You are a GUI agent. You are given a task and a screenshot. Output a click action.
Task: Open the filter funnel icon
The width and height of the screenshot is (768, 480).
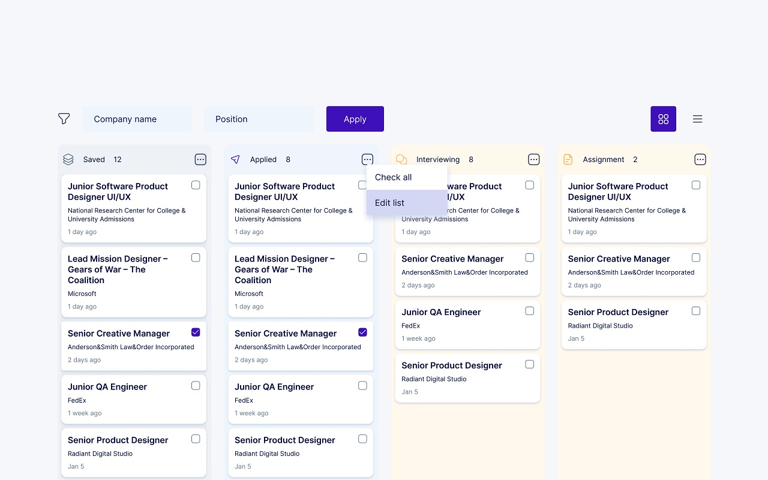[64, 119]
